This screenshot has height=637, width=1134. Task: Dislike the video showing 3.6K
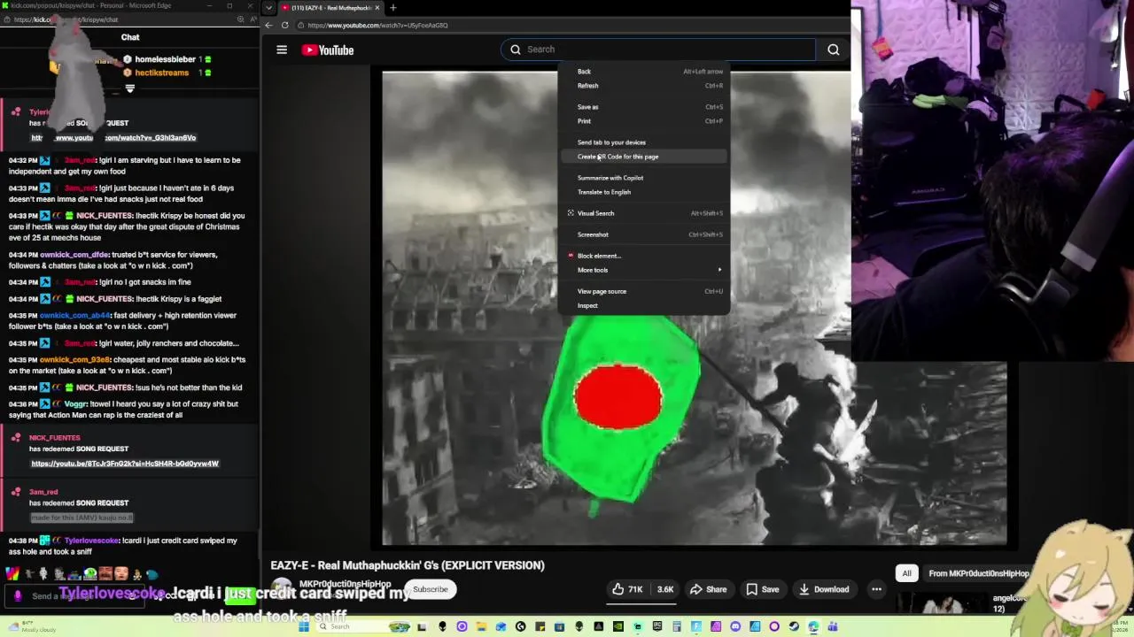click(x=665, y=589)
